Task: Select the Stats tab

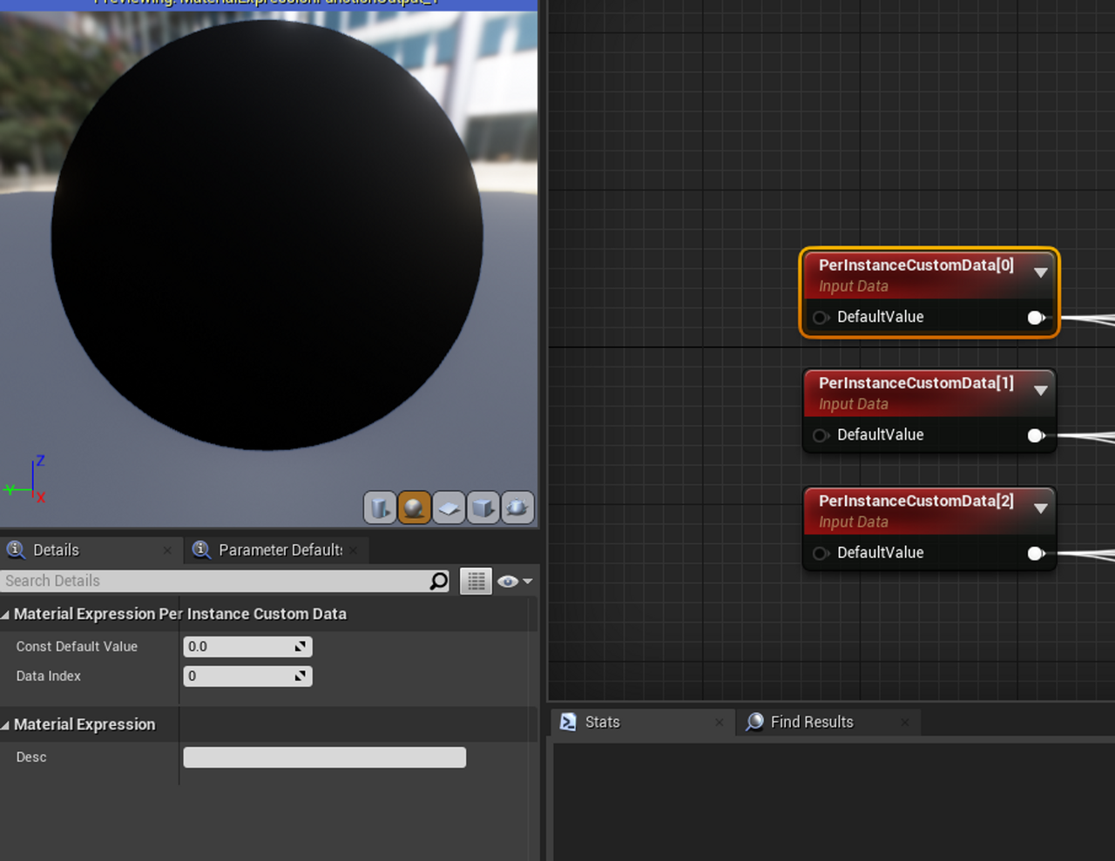Action: point(602,722)
